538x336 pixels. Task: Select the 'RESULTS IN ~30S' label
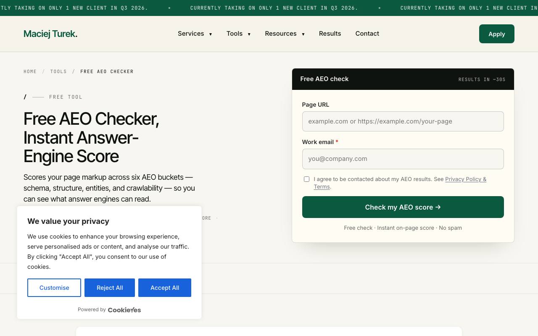click(x=482, y=79)
